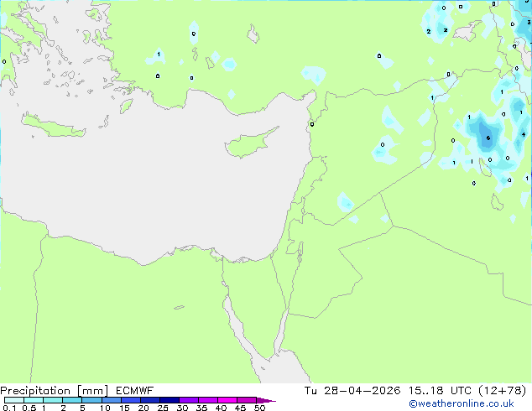Click the 'UTC' label
532x411 pixels.
coord(461,391)
